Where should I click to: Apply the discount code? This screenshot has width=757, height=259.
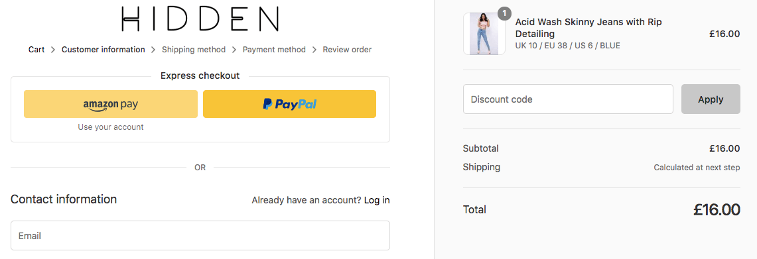[711, 99]
